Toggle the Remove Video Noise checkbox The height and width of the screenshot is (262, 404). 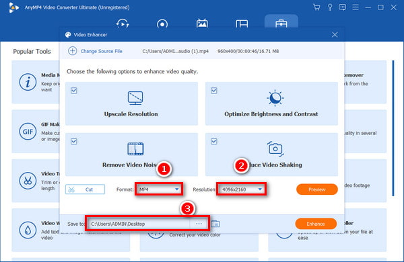tap(74, 142)
